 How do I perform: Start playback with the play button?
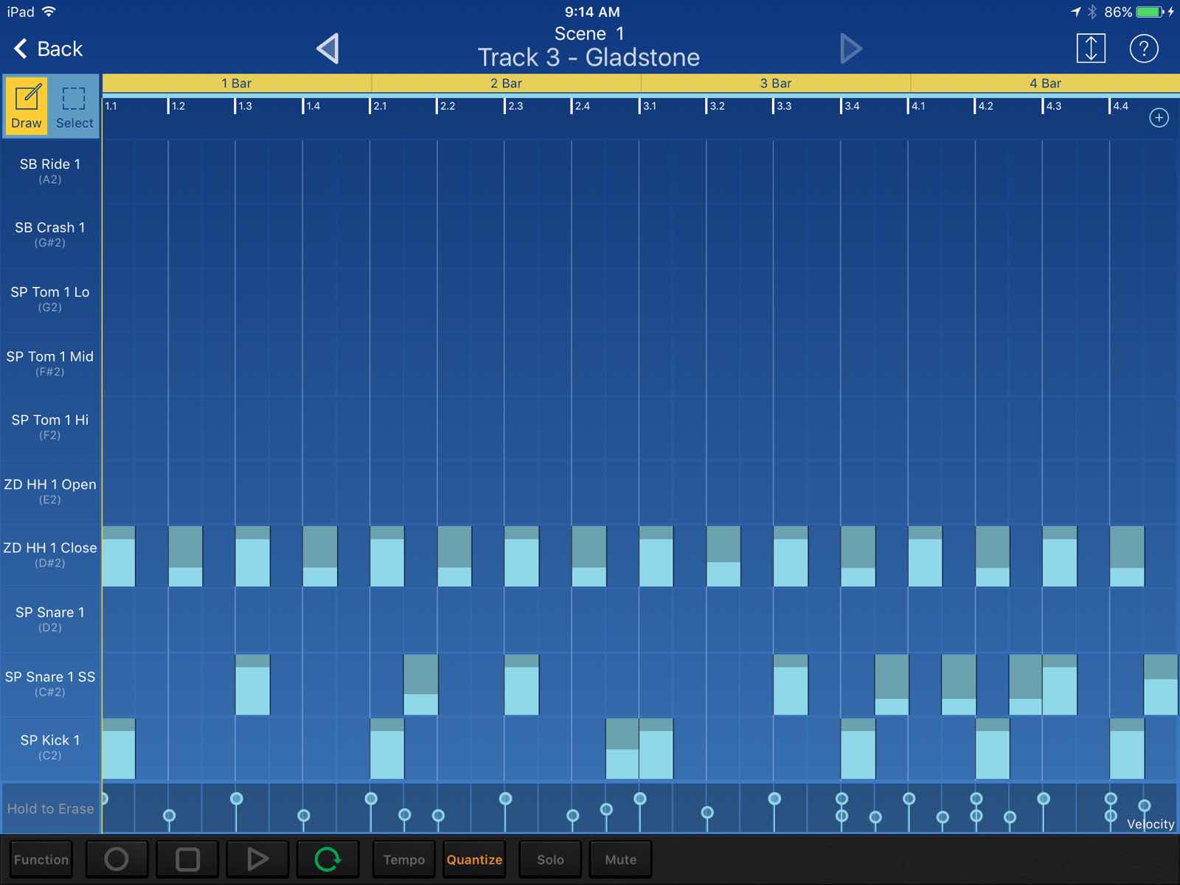coord(257,859)
